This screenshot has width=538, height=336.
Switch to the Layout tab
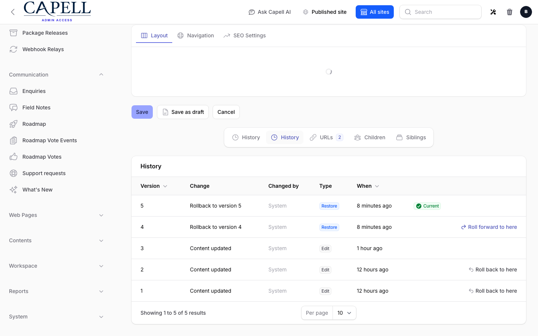[x=154, y=35]
